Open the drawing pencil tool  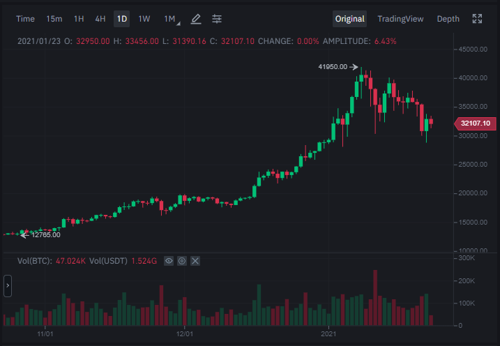(196, 19)
